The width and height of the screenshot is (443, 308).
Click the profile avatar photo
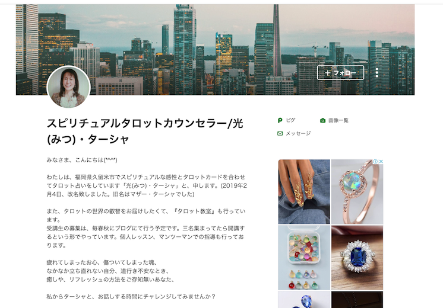point(69,87)
